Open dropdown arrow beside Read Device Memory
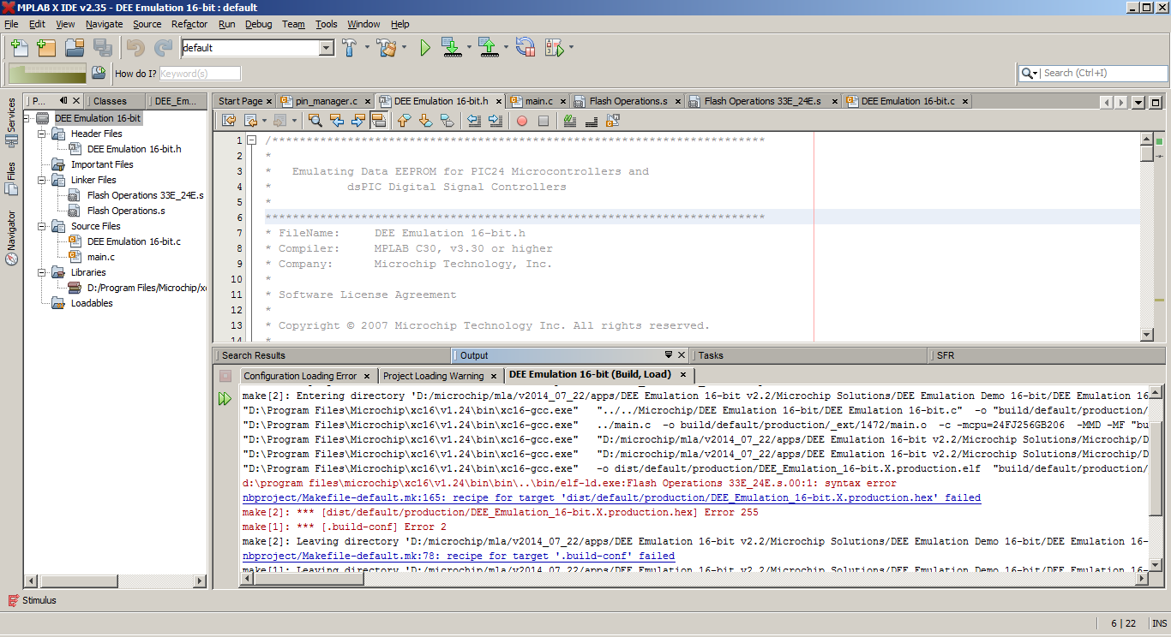This screenshot has width=1171, height=637. (506, 48)
